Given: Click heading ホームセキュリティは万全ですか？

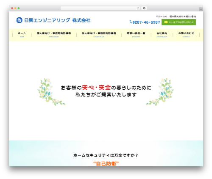Looking at the screenshot, I should click(x=106, y=155).
